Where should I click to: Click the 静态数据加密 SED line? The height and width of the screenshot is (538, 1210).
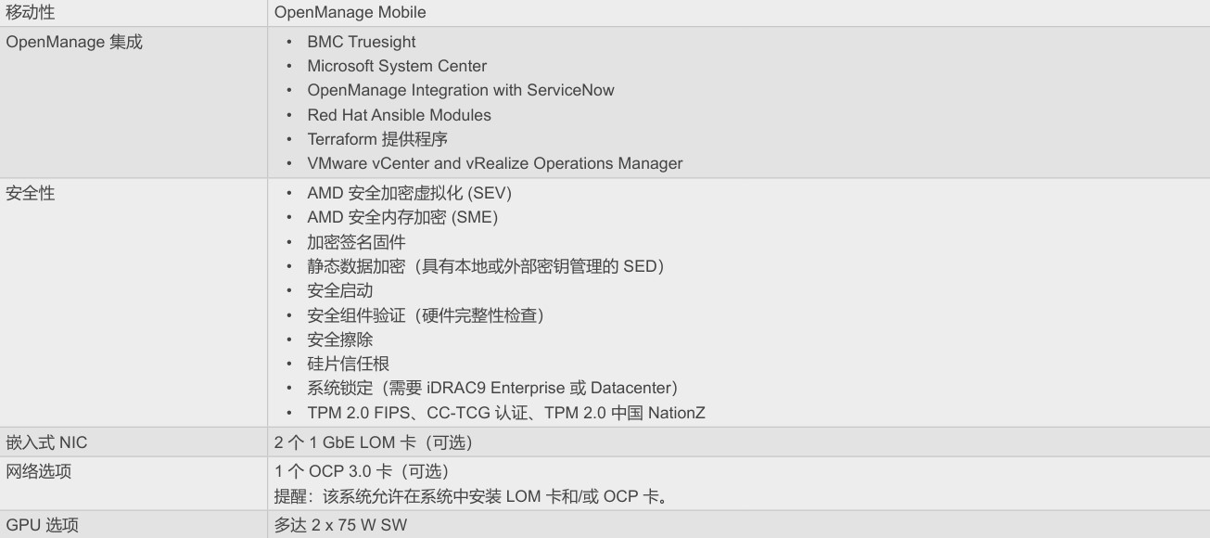click(486, 266)
